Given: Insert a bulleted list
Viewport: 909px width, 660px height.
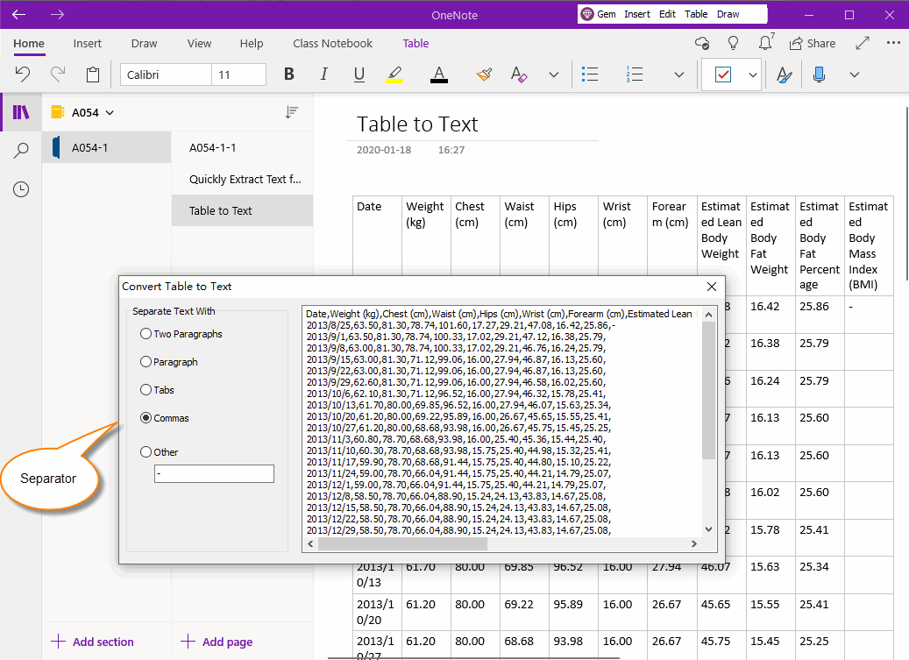Looking at the screenshot, I should click(x=590, y=75).
